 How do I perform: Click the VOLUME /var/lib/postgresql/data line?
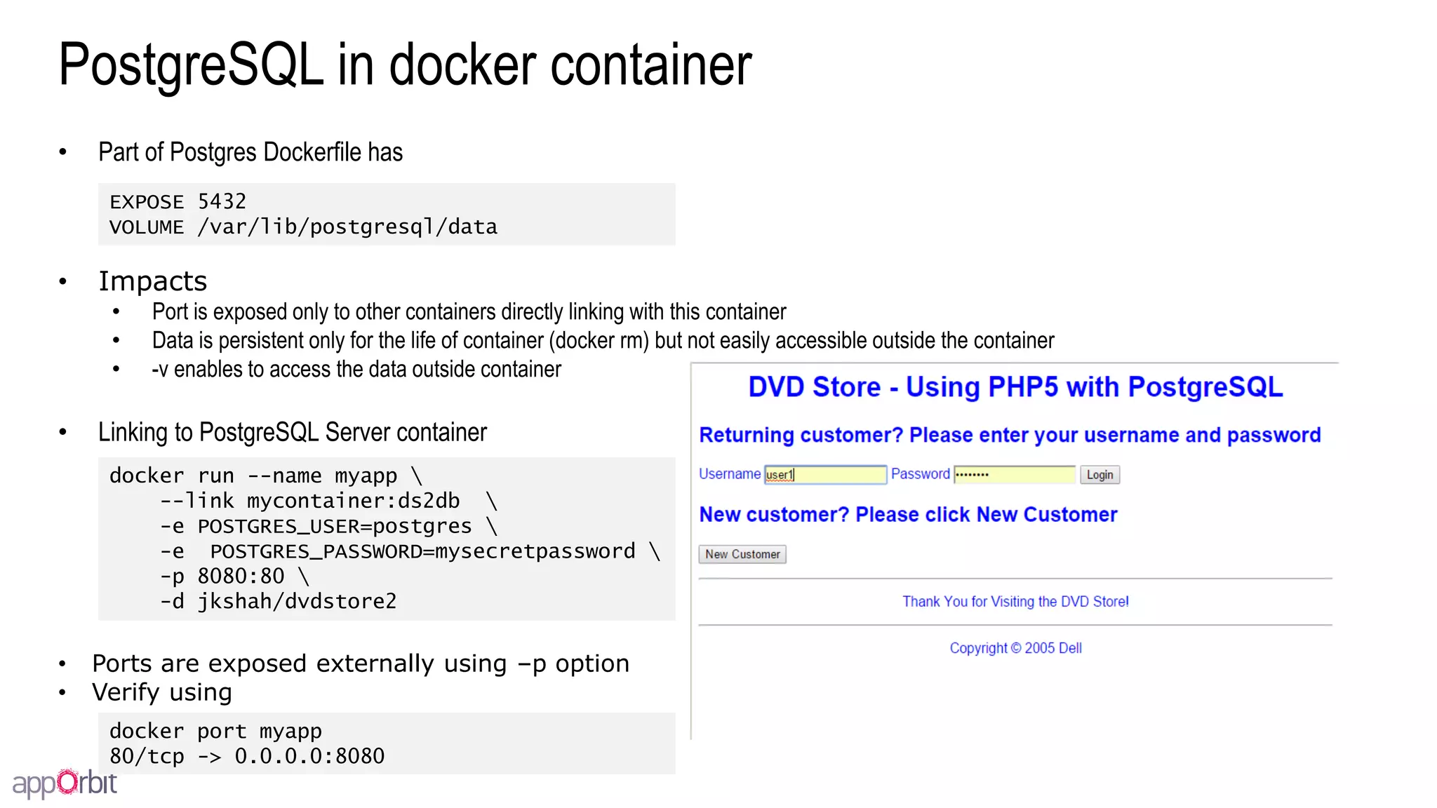303,227
